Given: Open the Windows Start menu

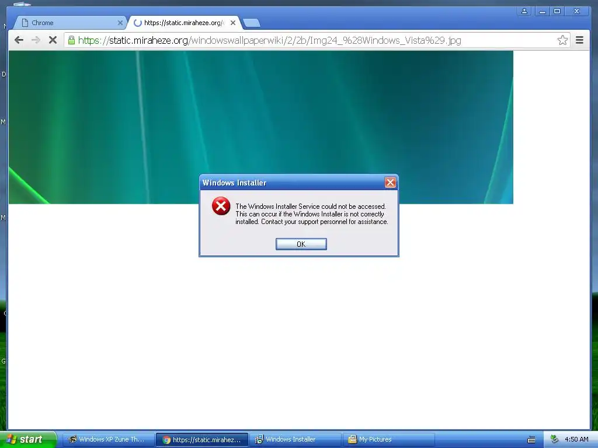Looking at the screenshot, I should tap(28, 439).
